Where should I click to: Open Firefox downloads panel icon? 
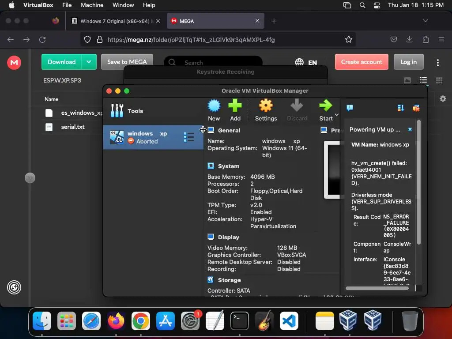pyautogui.click(x=409, y=39)
